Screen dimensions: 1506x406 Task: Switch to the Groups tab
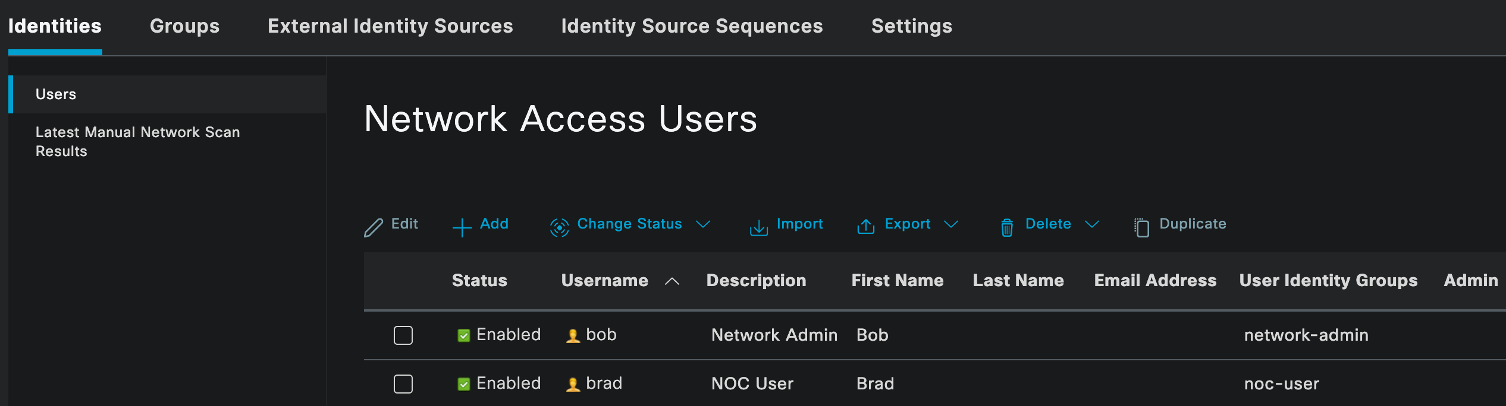pos(184,26)
